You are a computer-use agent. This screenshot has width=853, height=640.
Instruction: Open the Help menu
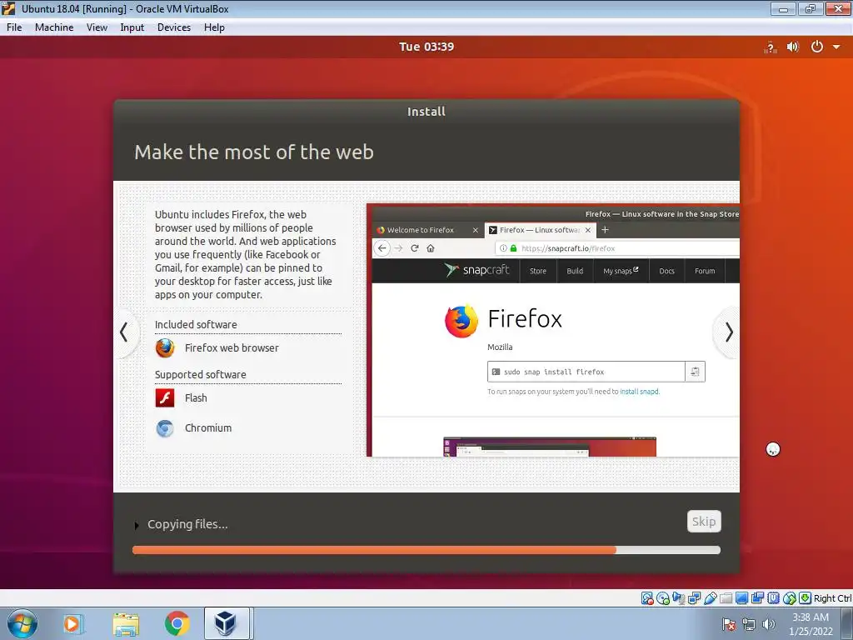click(x=214, y=27)
